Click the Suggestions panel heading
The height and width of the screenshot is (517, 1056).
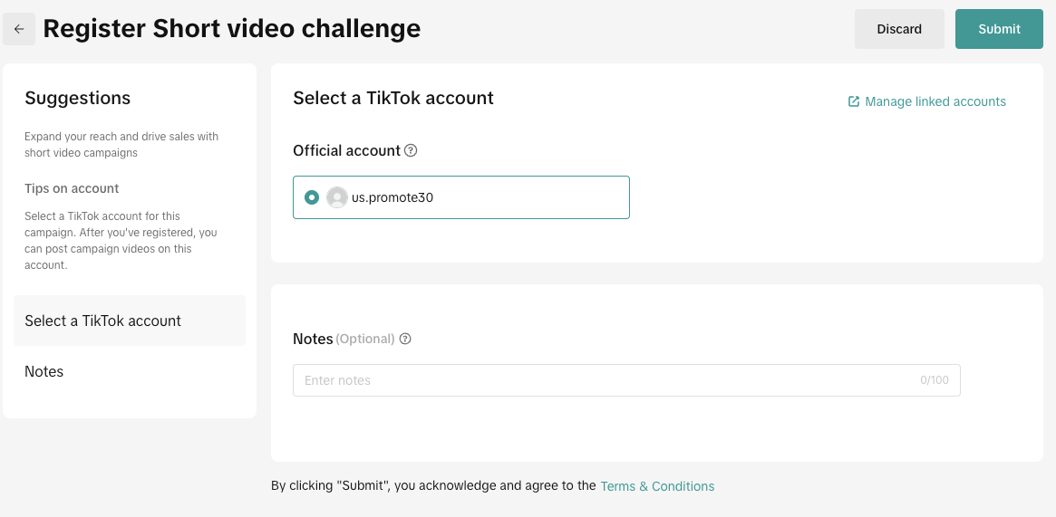pos(78,98)
